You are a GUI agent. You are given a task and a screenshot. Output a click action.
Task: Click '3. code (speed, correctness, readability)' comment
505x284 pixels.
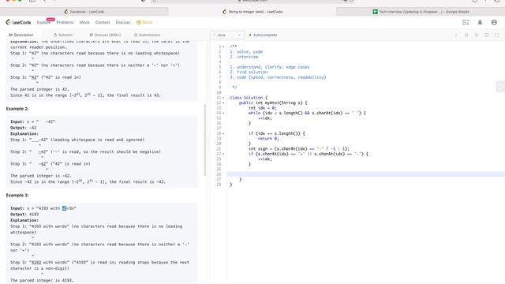278,77
